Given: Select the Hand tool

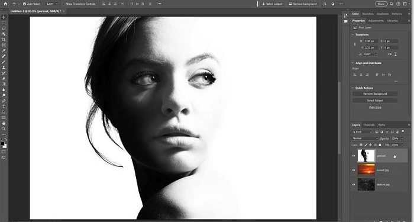Looking at the screenshot, I should coord(4,123).
